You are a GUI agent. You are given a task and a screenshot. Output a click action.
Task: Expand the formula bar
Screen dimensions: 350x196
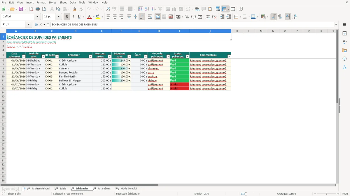(336, 25)
